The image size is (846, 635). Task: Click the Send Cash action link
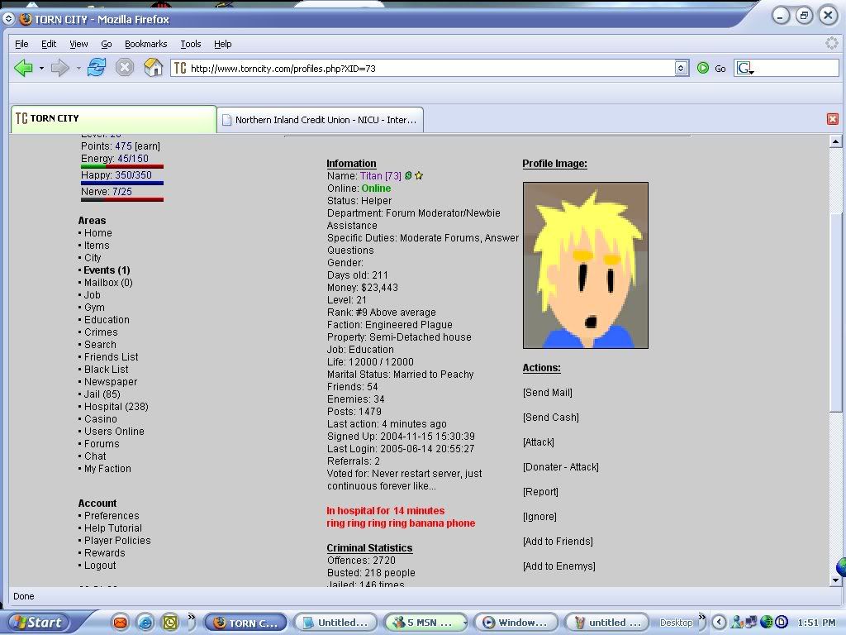point(550,418)
